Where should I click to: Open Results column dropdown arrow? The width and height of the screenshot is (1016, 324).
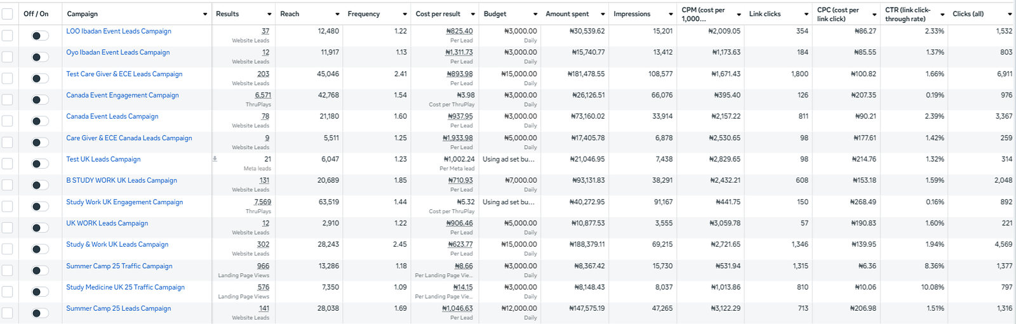[269, 14]
